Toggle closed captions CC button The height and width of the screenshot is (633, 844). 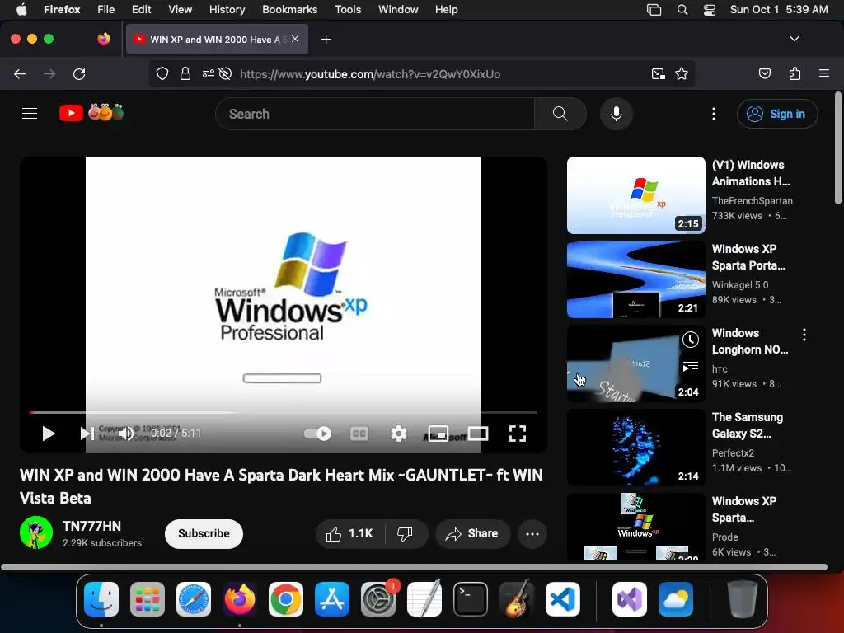coord(359,434)
